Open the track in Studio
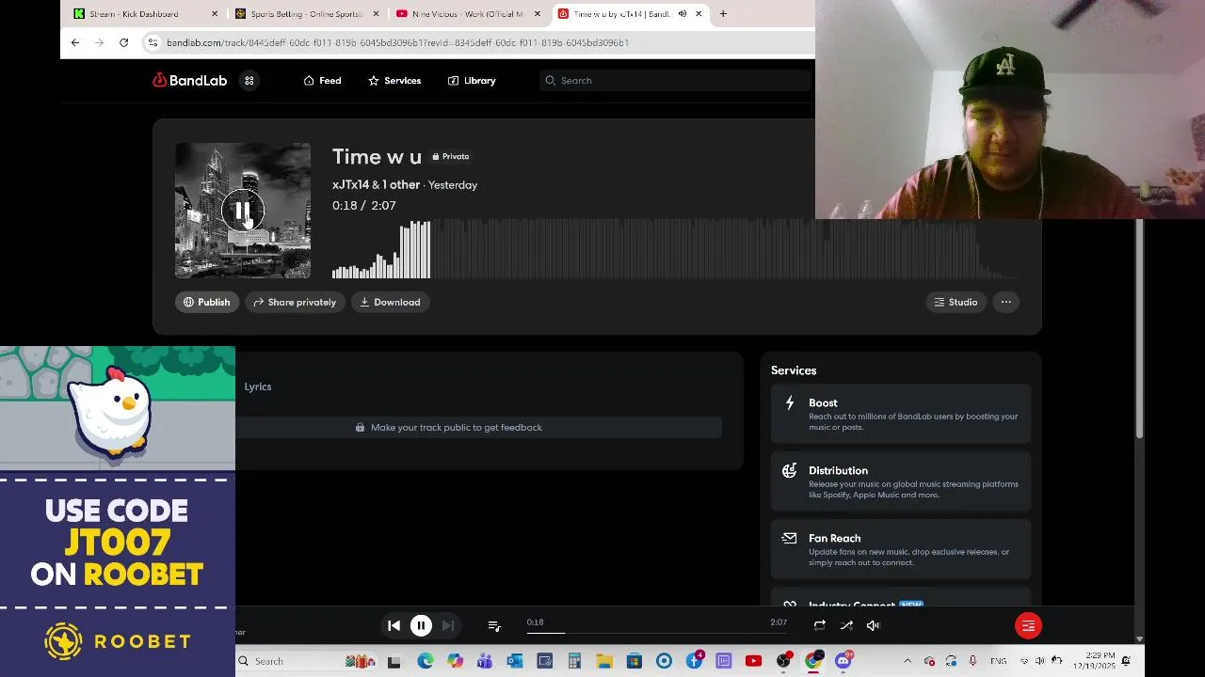The width and height of the screenshot is (1205, 677). (956, 302)
